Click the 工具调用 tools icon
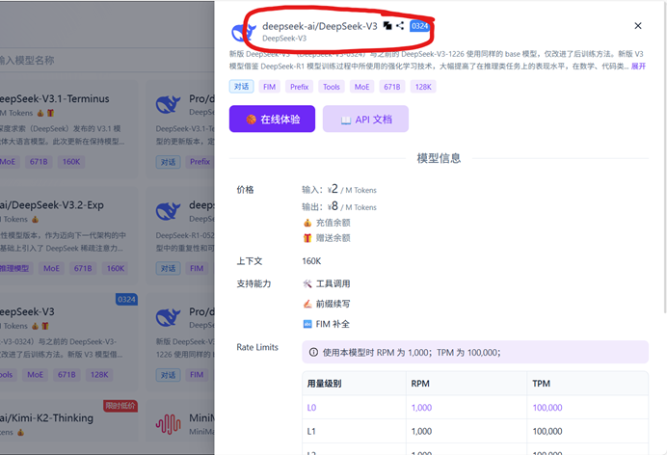Viewport: 667px width, 455px height. coord(307,284)
